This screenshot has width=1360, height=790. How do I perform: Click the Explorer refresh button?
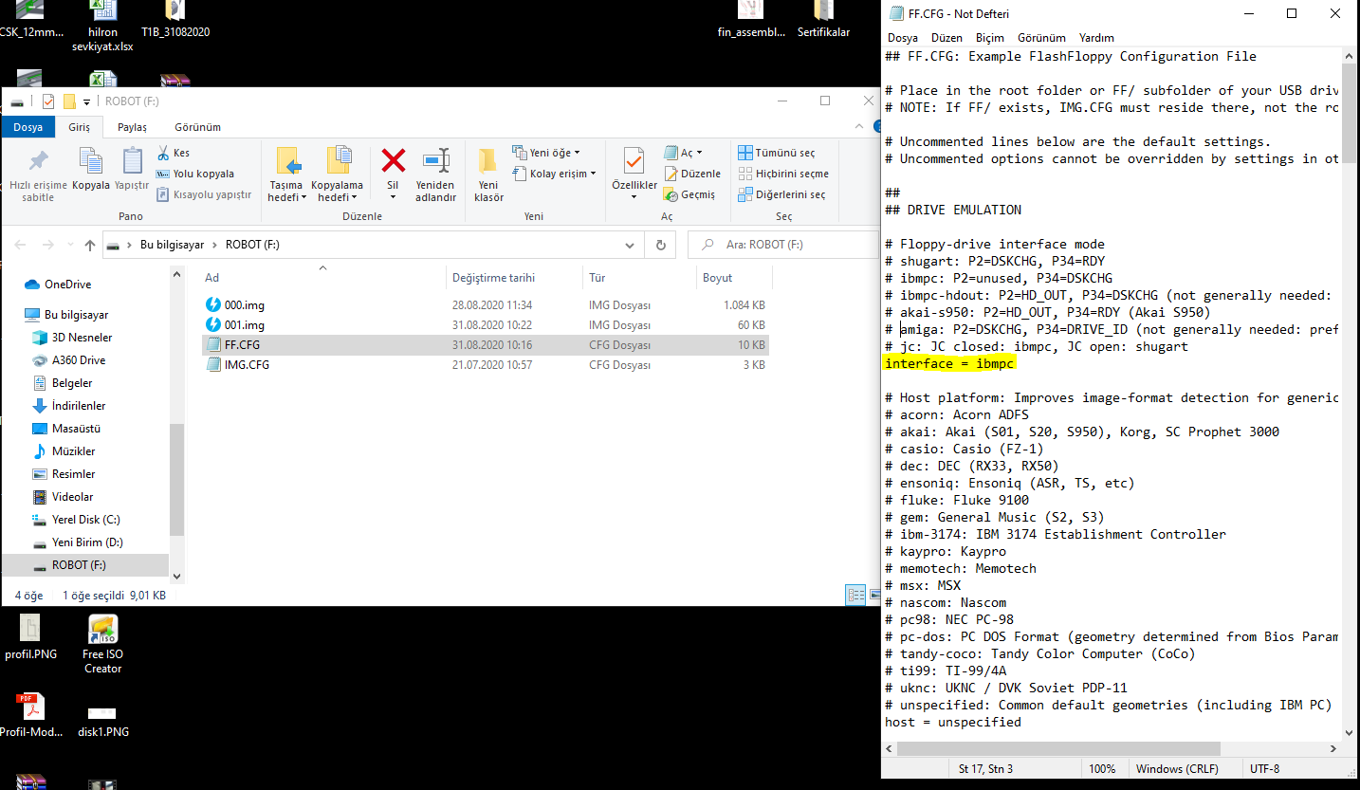tap(660, 245)
